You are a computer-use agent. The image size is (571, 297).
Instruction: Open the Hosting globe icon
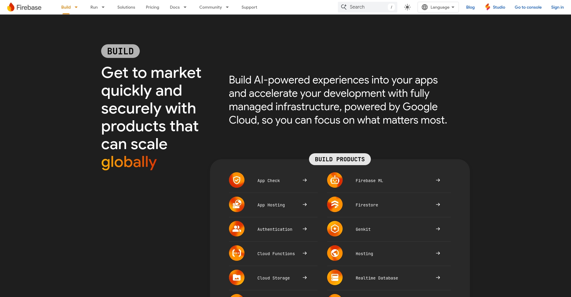335,253
